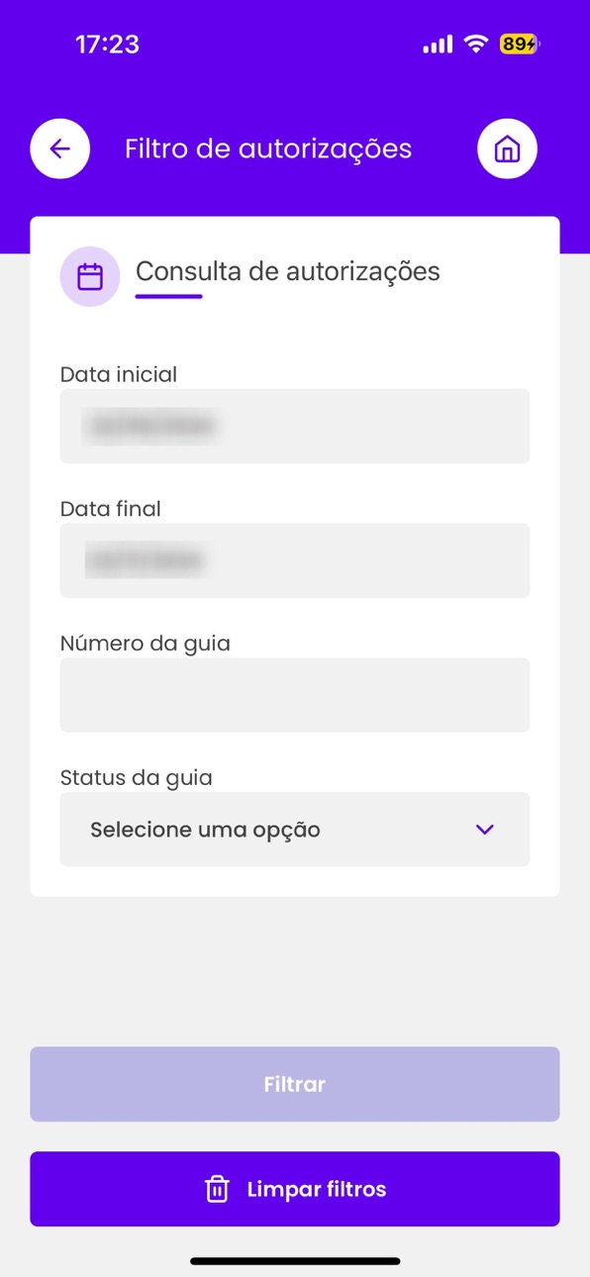The height and width of the screenshot is (1277, 590).
Task: Tap the back arrow icon
Action: [x=60, y=149]
